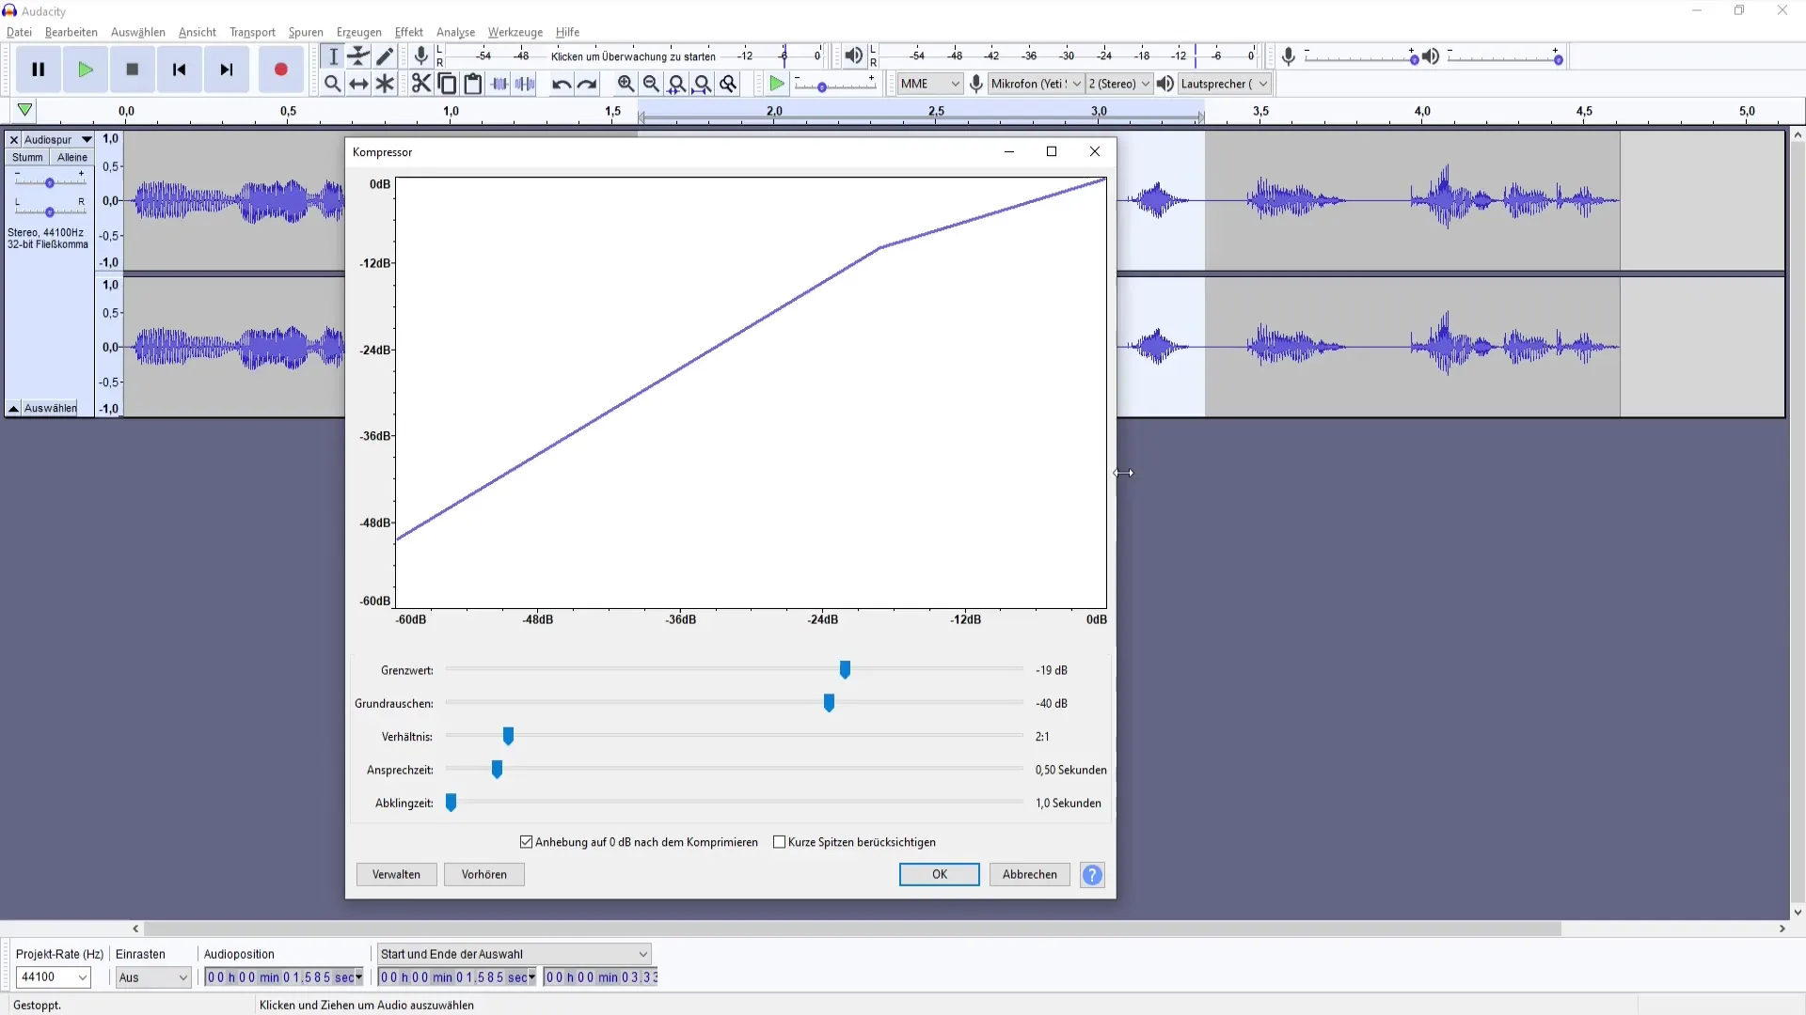The width and height of the screenshot is (1806, 1015).
Task: Click the Ansprechzeit slider handle
Action: 497,770
